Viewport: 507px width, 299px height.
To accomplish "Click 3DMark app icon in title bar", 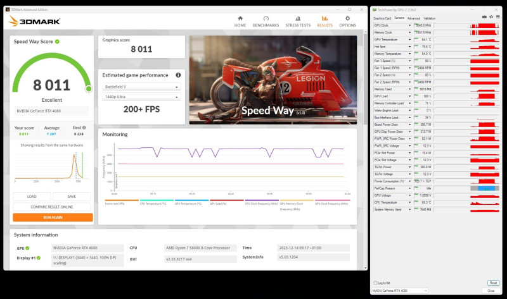I will pos(8,9).
